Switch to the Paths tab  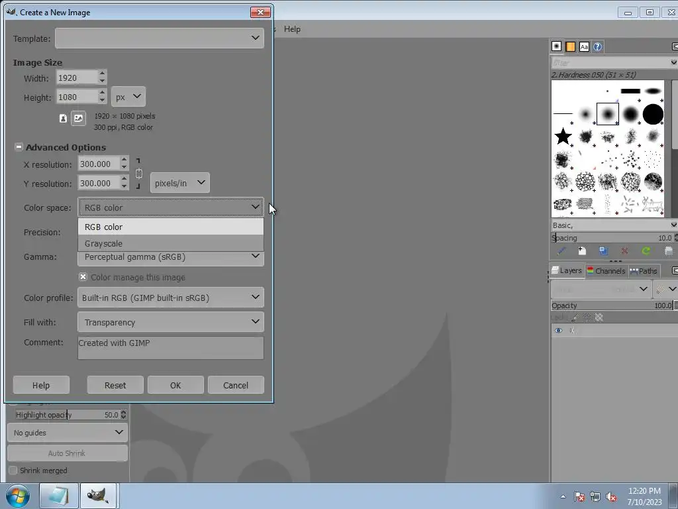click(644, 271)
